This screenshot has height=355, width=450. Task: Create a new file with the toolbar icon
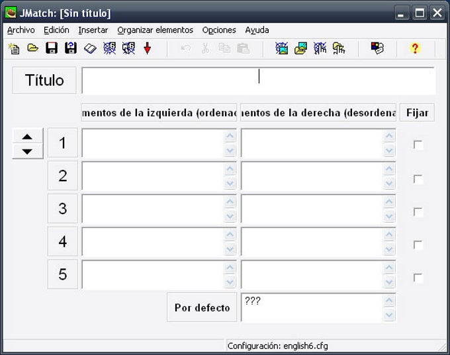(14, 48)
